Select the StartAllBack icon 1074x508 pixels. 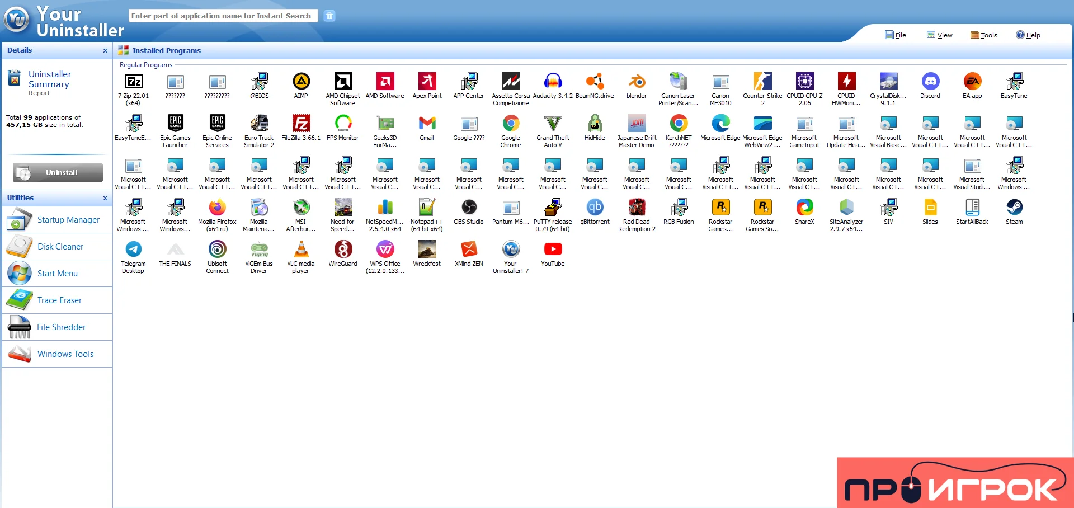972,208
